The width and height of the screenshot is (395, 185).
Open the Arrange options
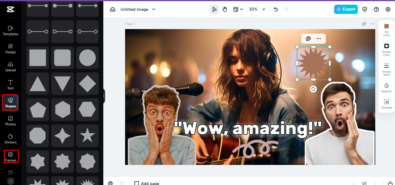(386, 104)
